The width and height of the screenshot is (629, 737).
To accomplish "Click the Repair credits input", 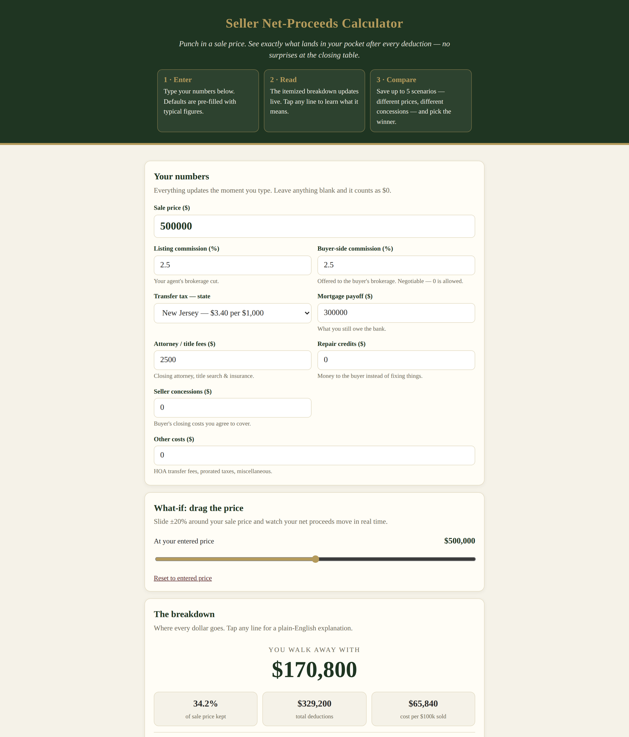I will [x=396, y=360].
